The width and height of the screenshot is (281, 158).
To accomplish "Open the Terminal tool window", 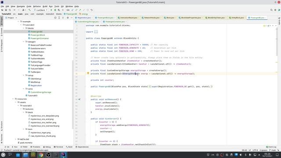I will pos(58,147).
